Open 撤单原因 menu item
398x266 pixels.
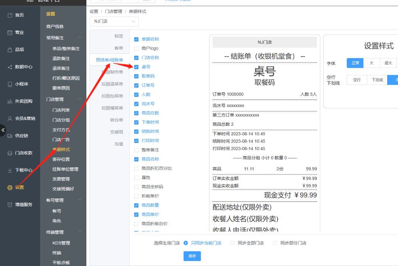coord(61,88)
